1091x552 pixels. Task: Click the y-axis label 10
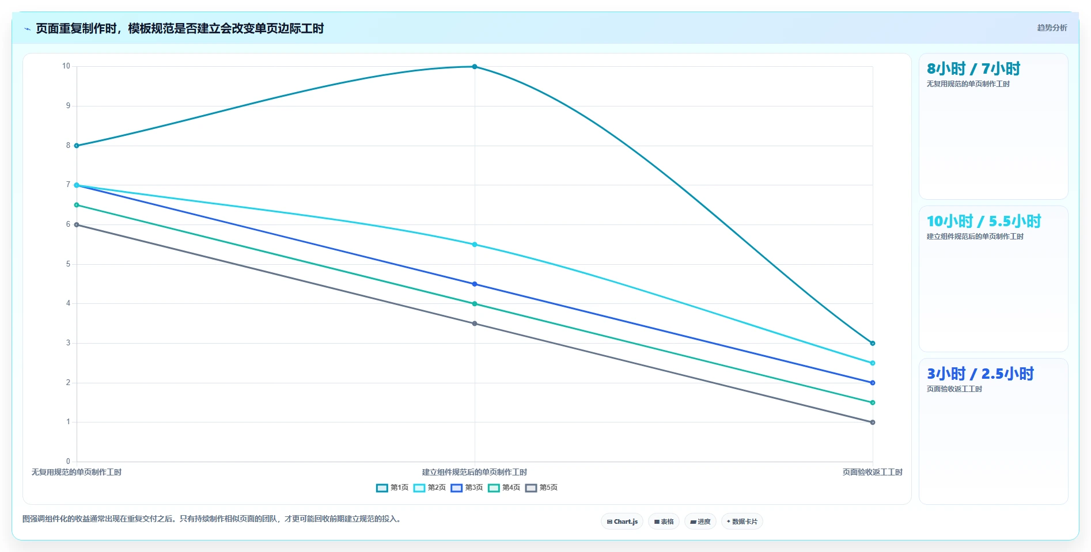(x=66, y=66)
